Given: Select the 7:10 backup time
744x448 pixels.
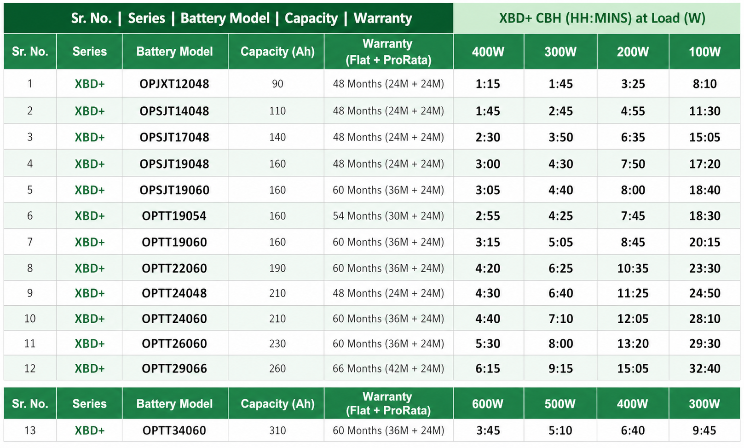Looking at the screenshot, I should coord(560,319).
